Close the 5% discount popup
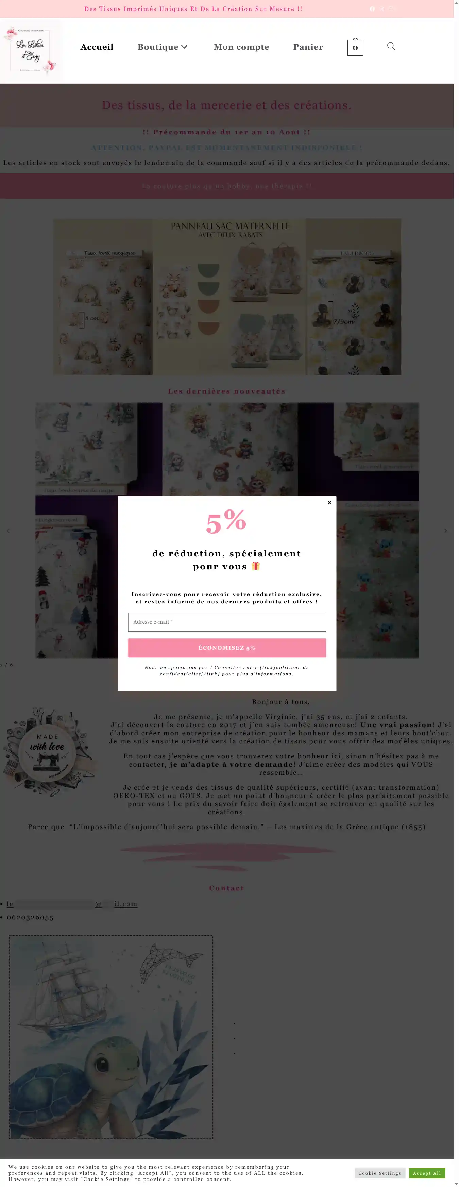 [x=329, y=503]
